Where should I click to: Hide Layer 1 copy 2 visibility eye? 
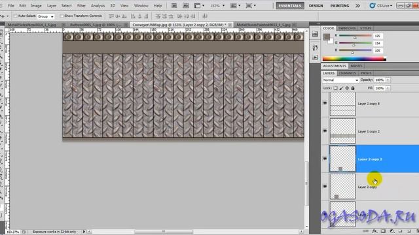tap(325, 131)
